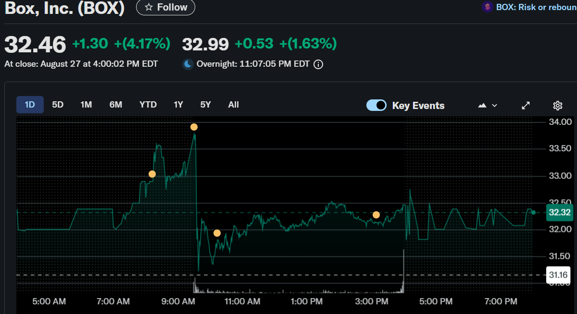577x314 pixels.
Task: Choose the All time range
Action: (x=233, y=105)
